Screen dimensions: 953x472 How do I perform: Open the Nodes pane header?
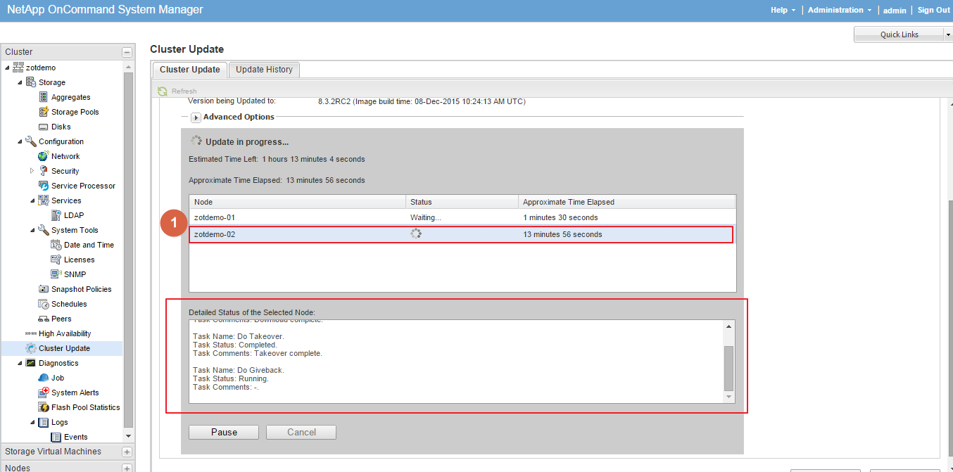tap(68, 467)
